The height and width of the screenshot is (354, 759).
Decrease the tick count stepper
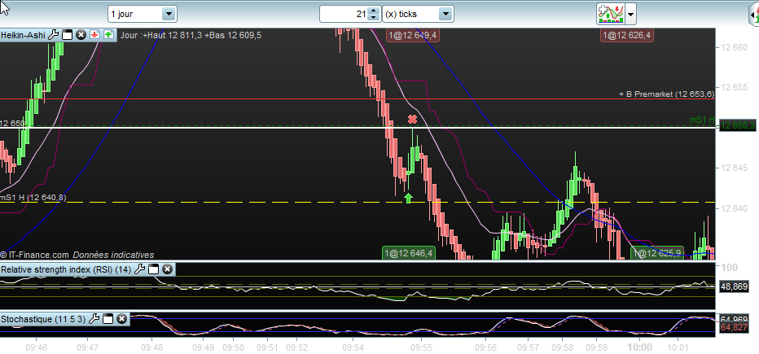(373, 17)
